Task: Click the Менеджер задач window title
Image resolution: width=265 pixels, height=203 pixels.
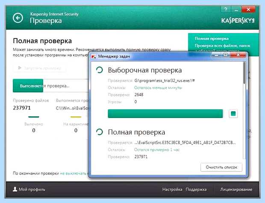Action: [114, 56]
